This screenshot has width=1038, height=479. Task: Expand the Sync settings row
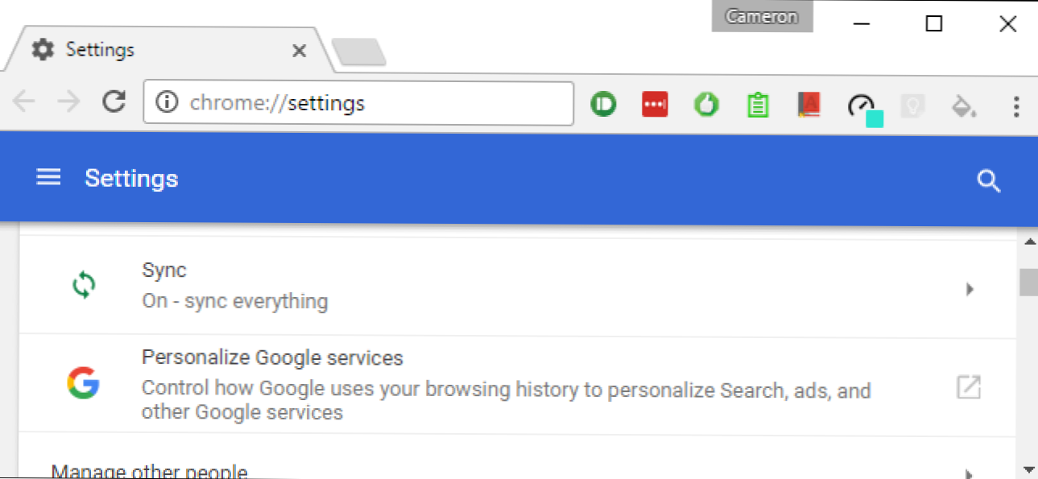[x=970, y=288]
